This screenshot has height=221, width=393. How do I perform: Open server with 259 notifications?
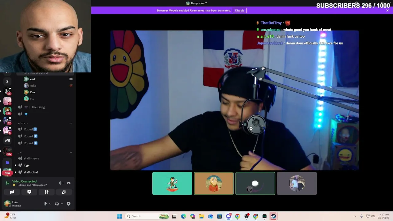[x=7, y=111]
